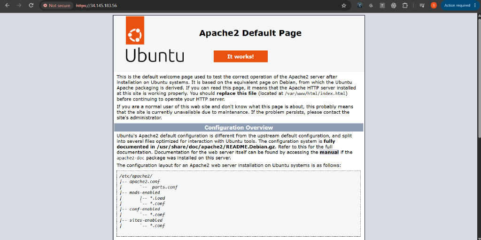Open the Not secure site info chip

(57, 6)
